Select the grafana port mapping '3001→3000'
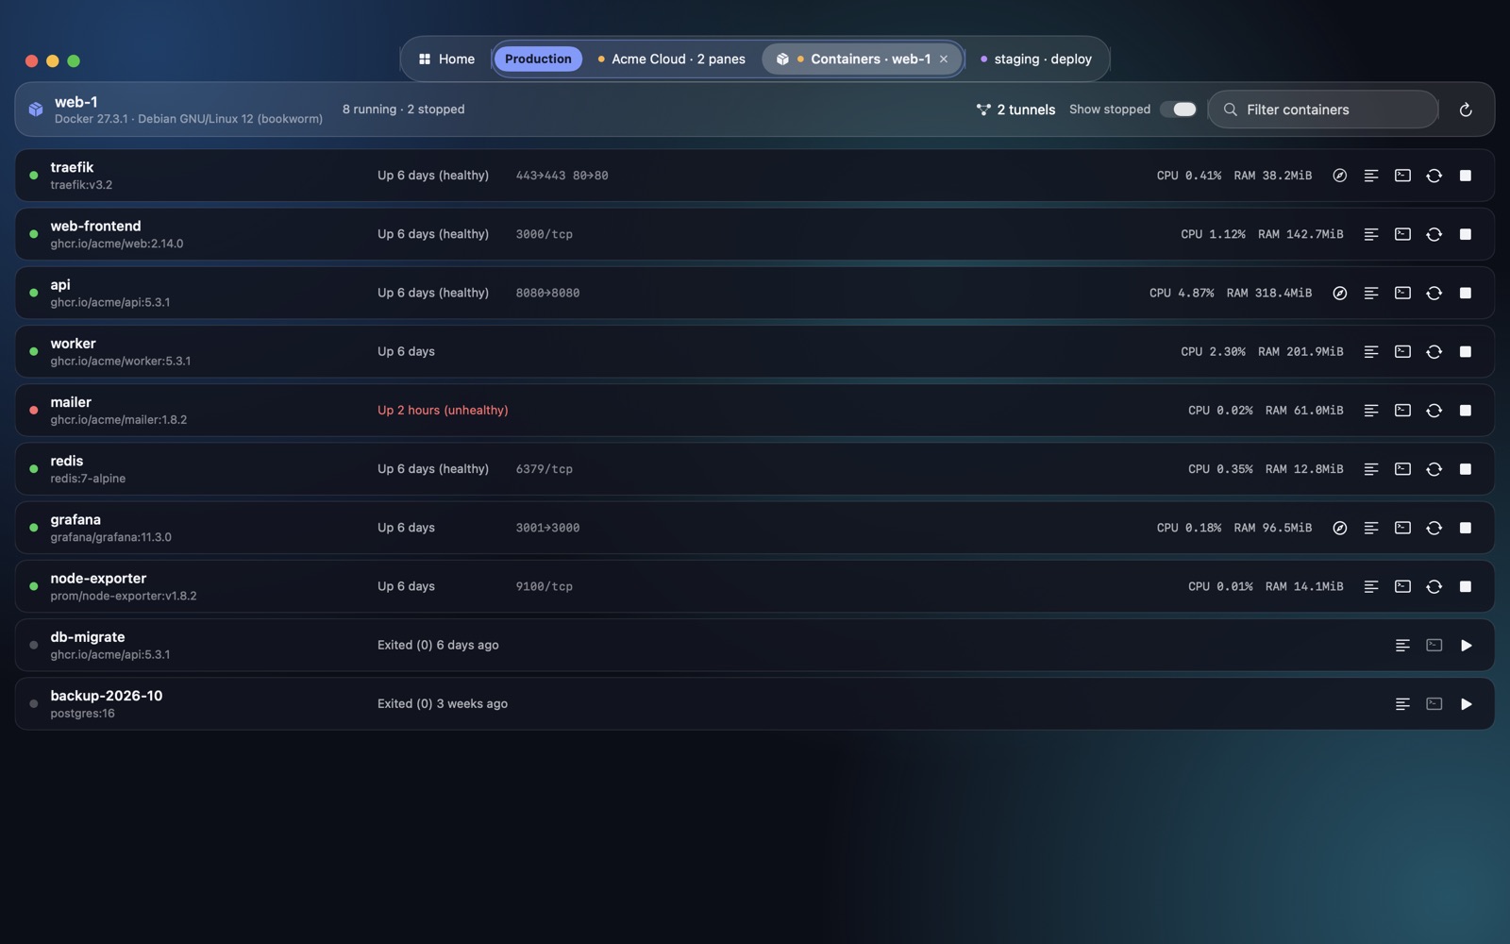Viewport: 1510px width, 944px height. tap(547, 528)
